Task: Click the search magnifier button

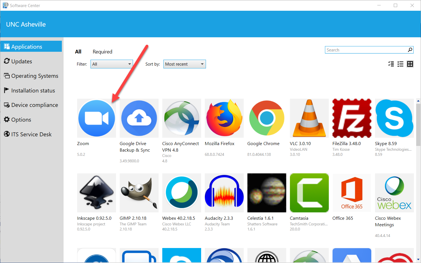Action: pyautogui.click(x=410, y=50)
